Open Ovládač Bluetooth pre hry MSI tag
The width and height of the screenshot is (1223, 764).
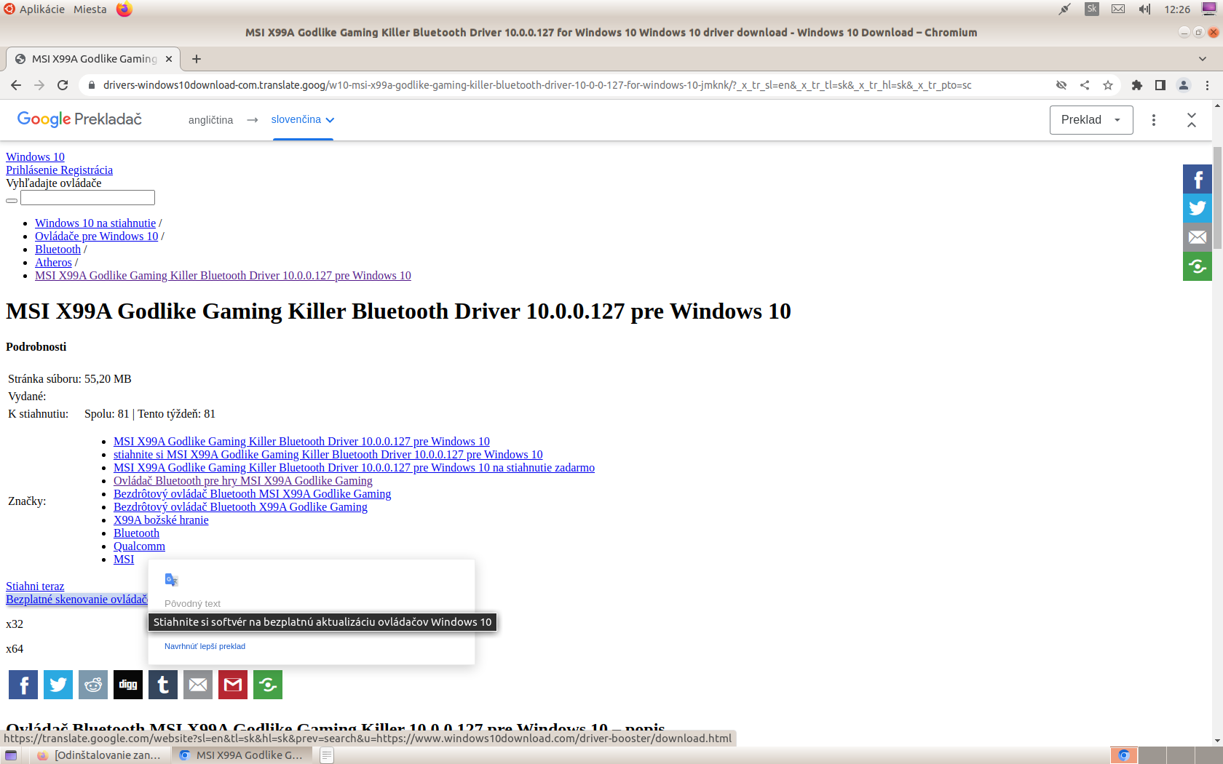242,481
